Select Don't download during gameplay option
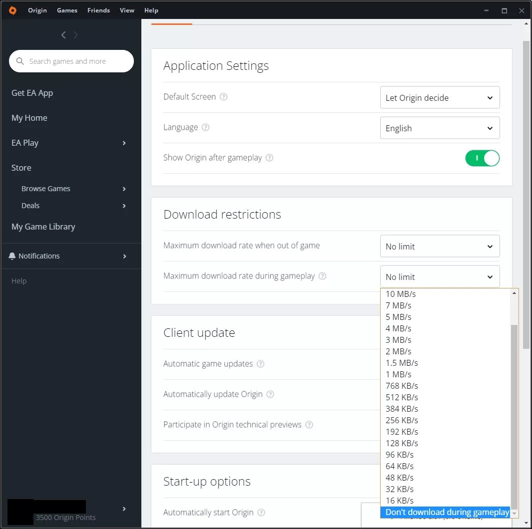 tap(446, 512)
